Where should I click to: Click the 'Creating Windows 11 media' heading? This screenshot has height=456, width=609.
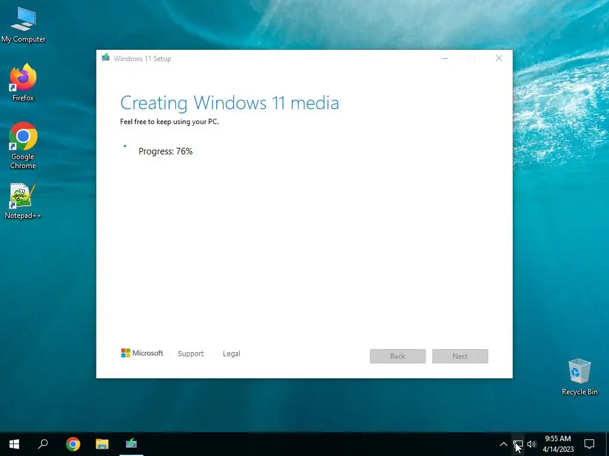pos(230,103)
